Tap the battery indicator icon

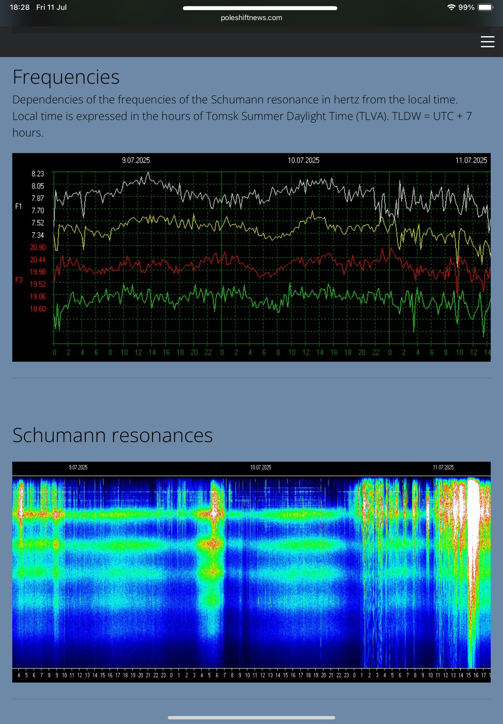[486, 7]
